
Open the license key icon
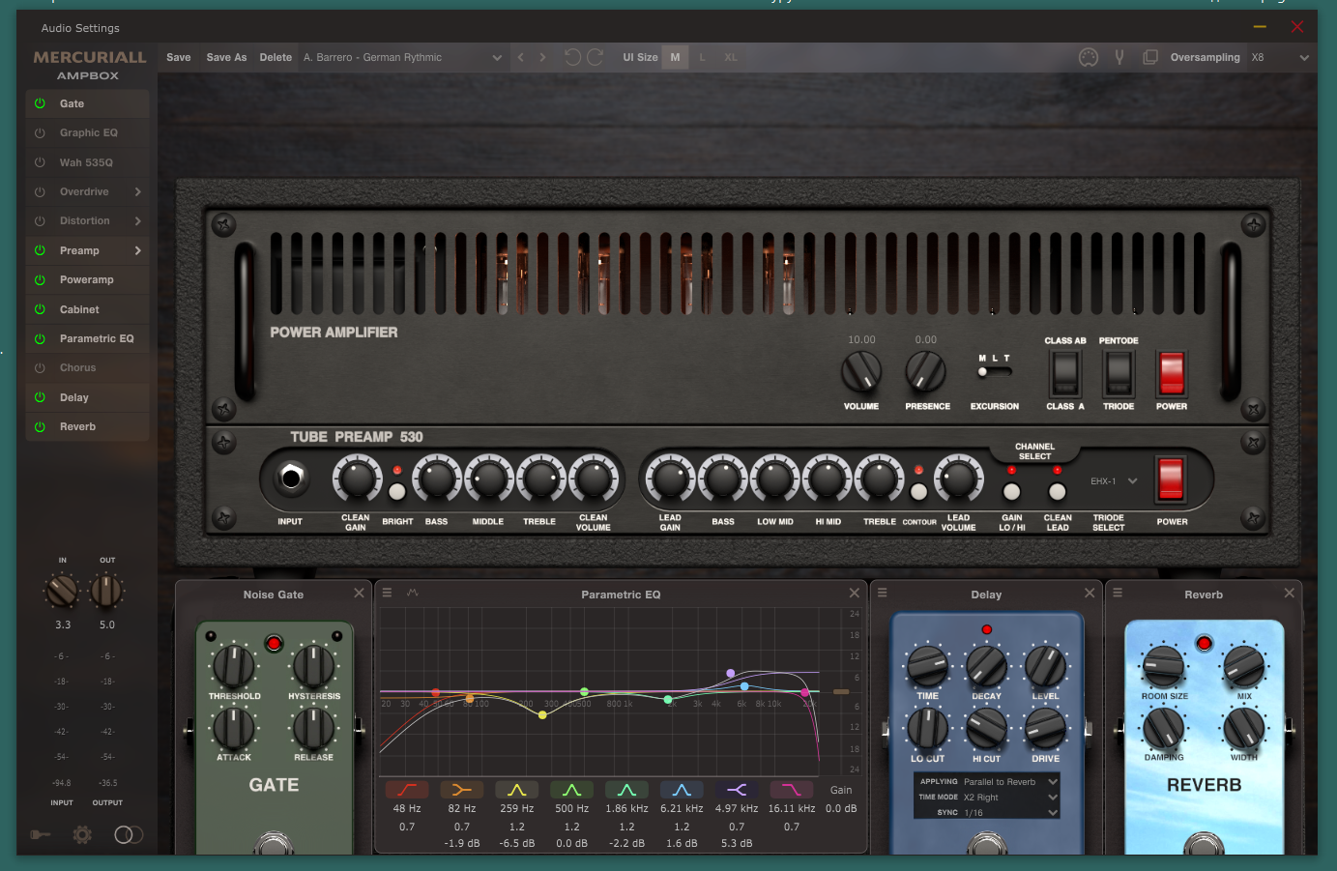(40, 834)
